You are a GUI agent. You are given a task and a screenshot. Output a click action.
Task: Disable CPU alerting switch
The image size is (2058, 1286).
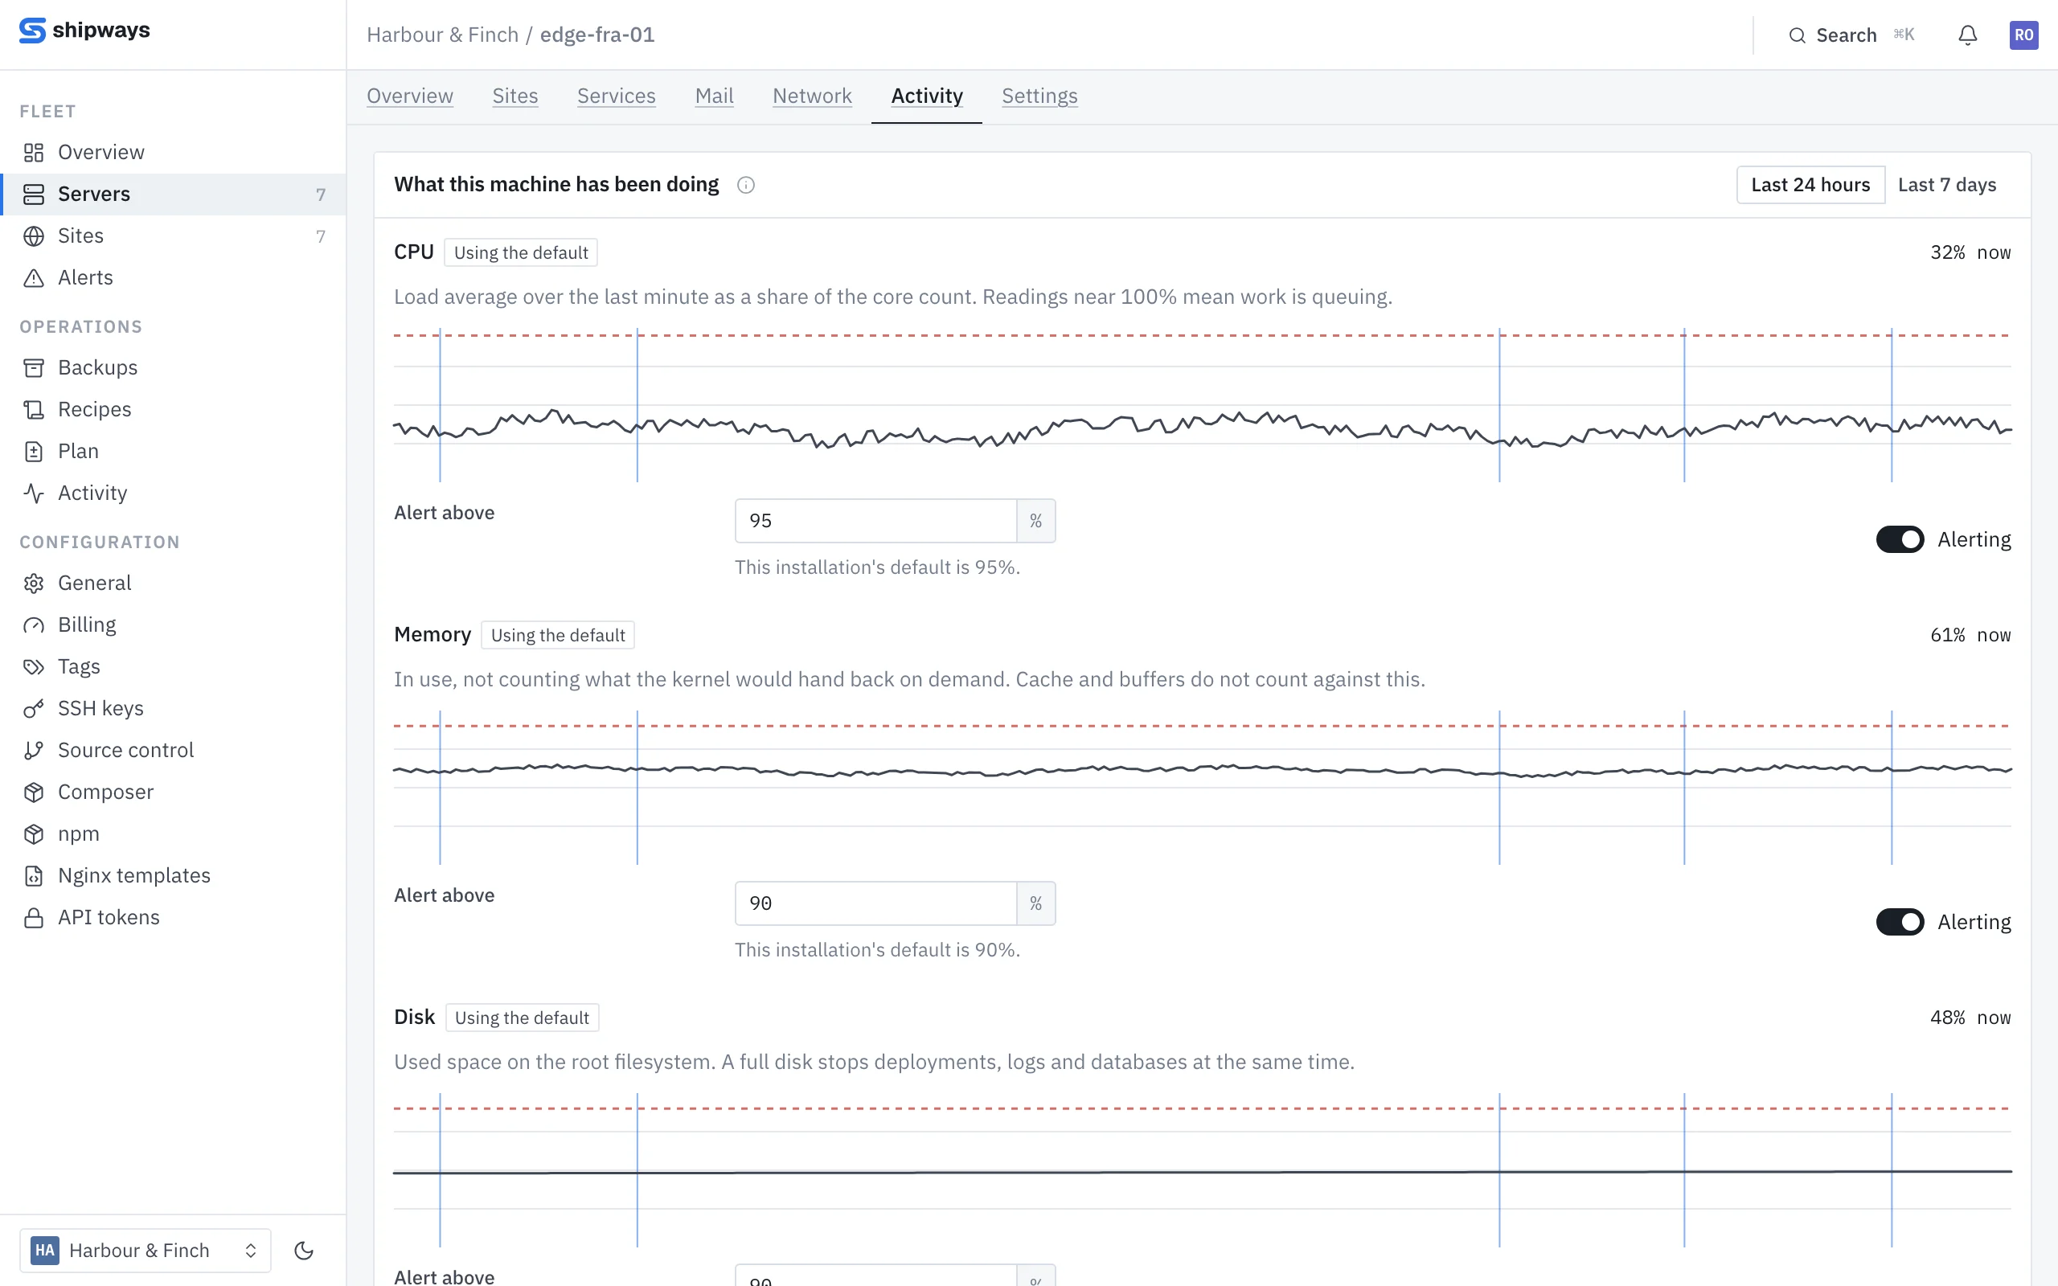1900,539
